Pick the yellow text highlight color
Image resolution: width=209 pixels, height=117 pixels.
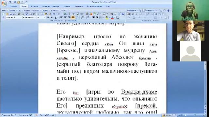point(106,18)
